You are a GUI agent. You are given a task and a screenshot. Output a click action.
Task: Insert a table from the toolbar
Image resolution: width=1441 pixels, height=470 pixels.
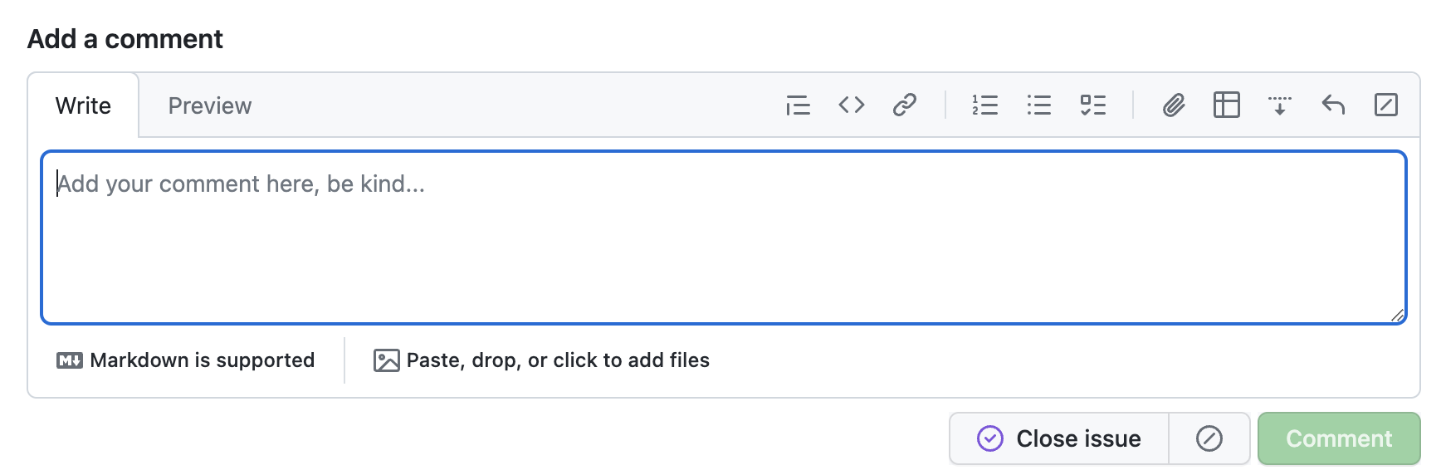1227,105
